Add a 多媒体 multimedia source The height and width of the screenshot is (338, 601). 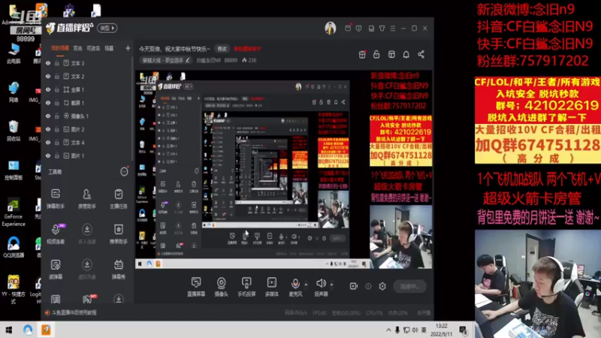(272, 287)
